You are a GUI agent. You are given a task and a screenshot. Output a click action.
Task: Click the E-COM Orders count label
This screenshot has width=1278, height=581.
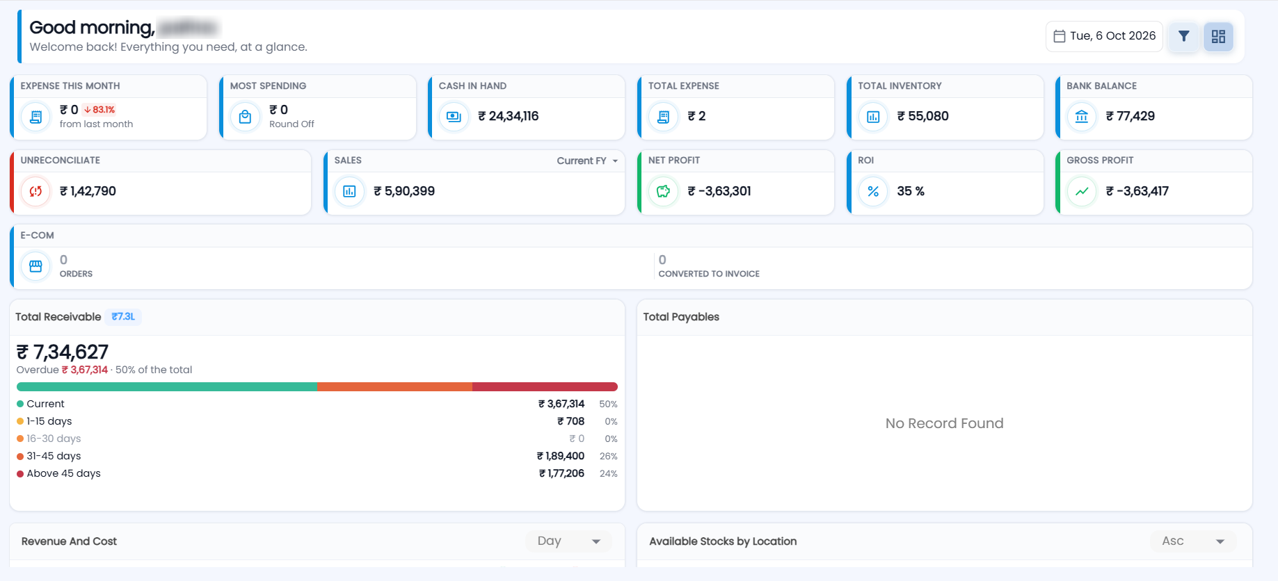click(76, 274)
